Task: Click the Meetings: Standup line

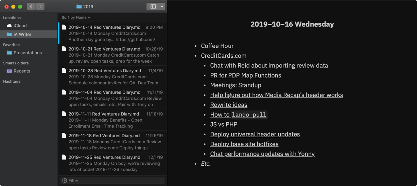Action: tap(236, 85)
